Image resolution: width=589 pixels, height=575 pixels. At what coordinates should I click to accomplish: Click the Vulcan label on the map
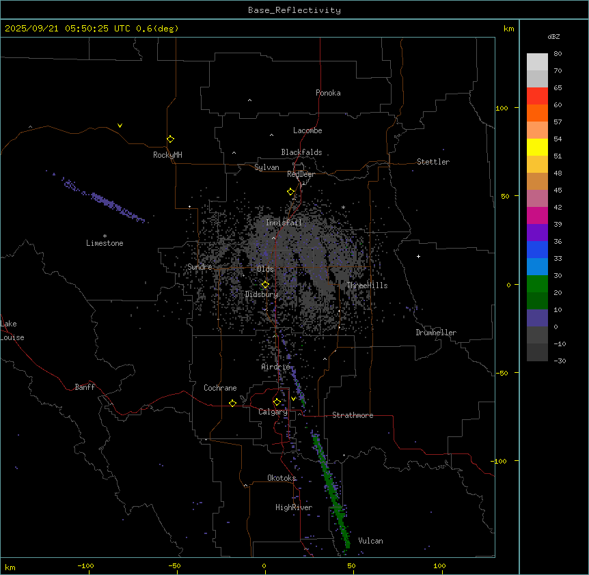click(x=370, y=541)
